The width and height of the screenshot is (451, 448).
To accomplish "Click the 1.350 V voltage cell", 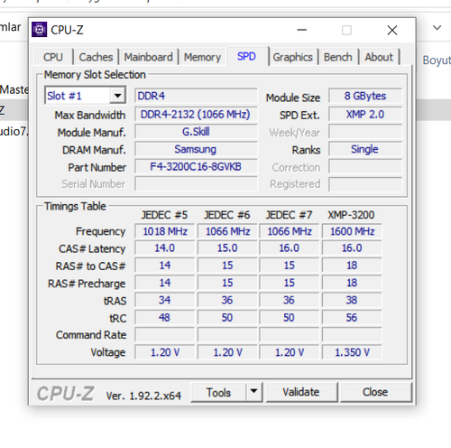I will click(x=352, y=352).
